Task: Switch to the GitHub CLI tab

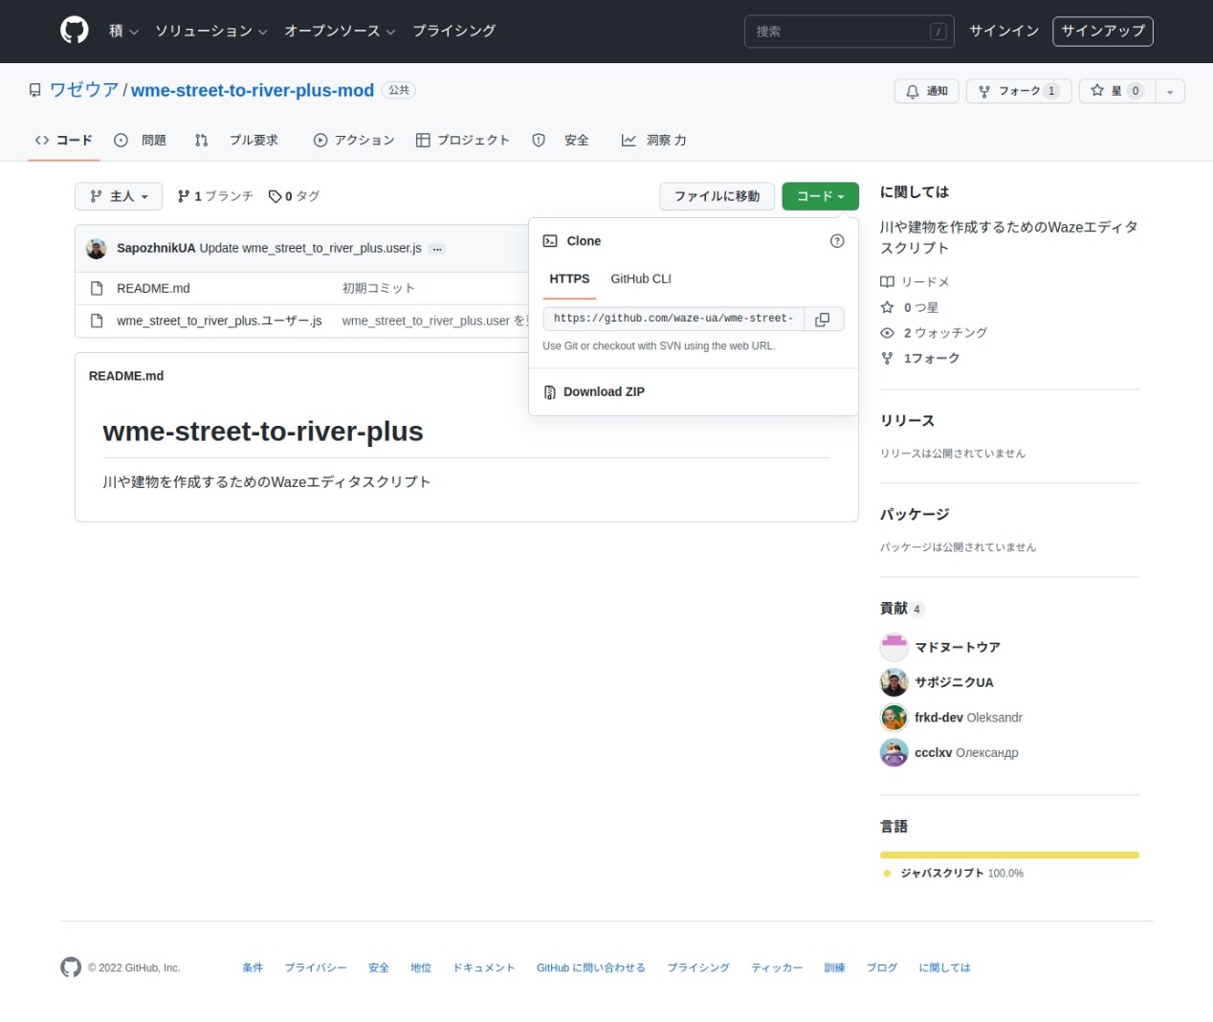Action: [x=641, y=279]
